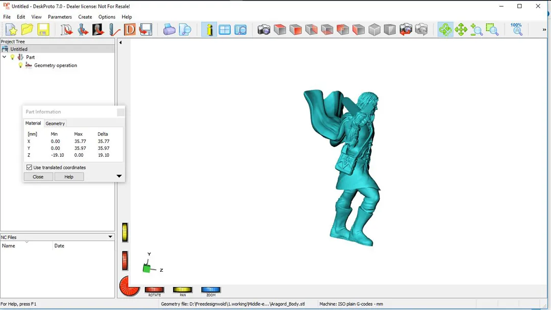Click the blue list-with-magnifier toolbar icon
Viewport: 551px width, 310px height.
click(x=240, y=30)
